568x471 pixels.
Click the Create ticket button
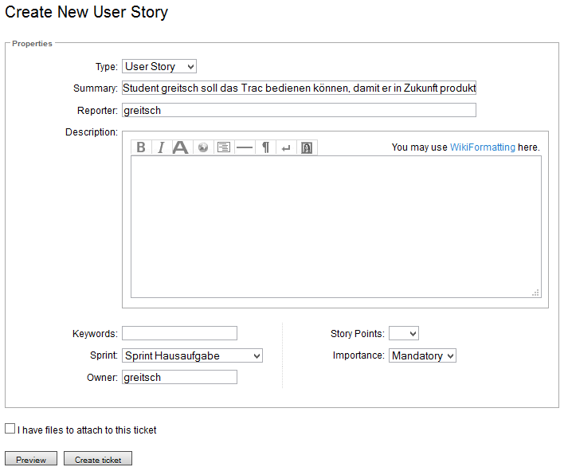pos(98,459)
